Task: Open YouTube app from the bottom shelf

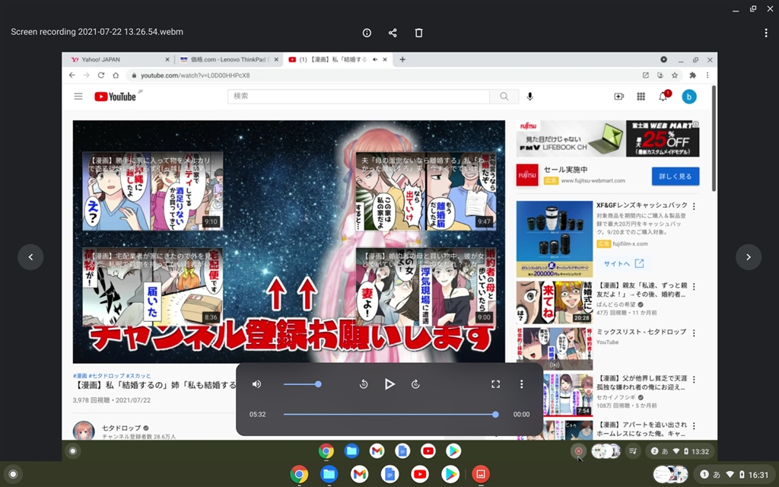Action: click(420, 474)
